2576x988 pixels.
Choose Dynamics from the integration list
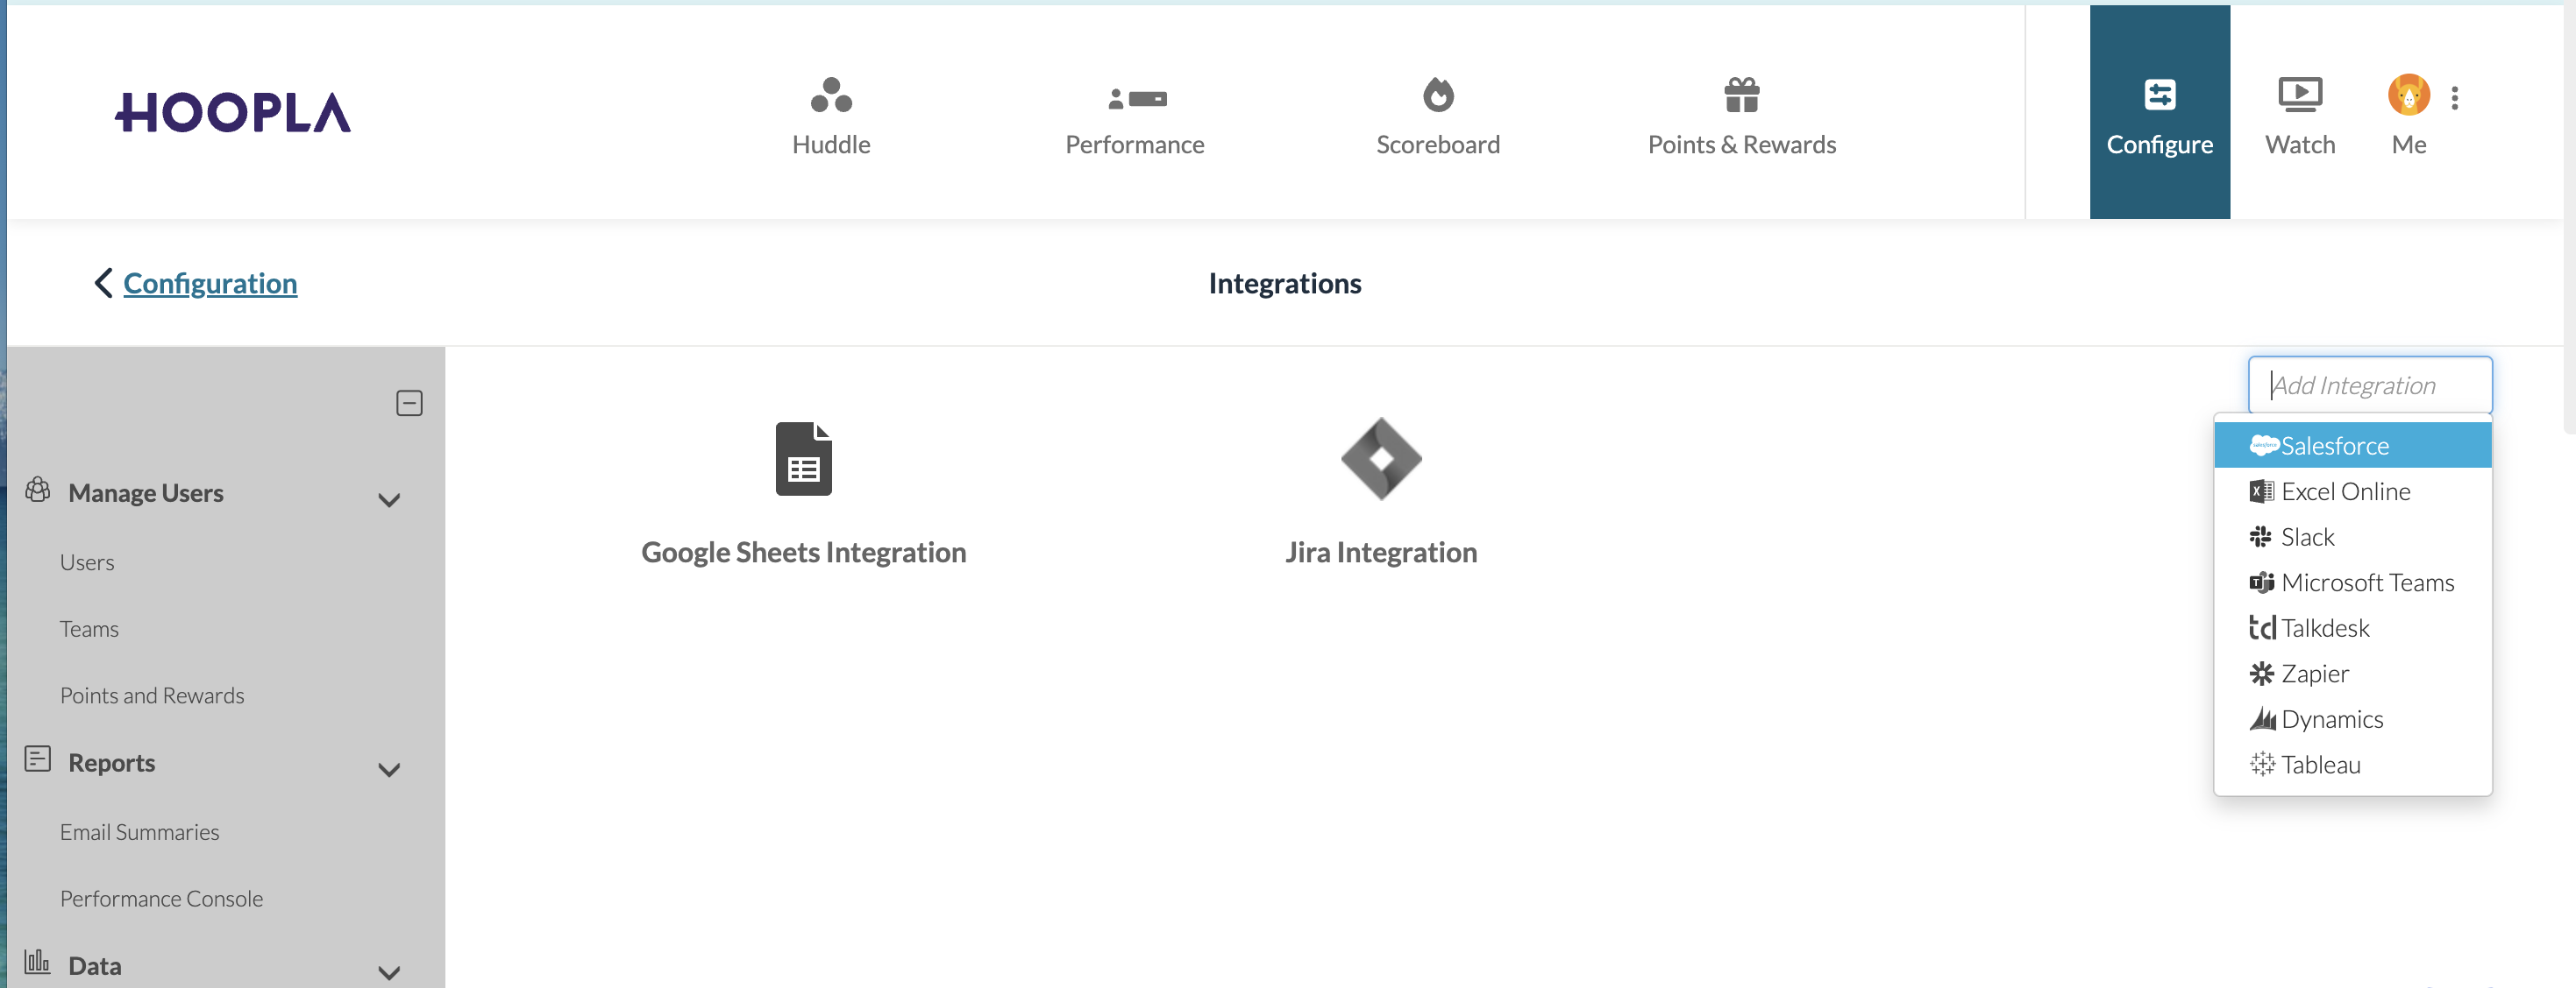pos(2352,719)
